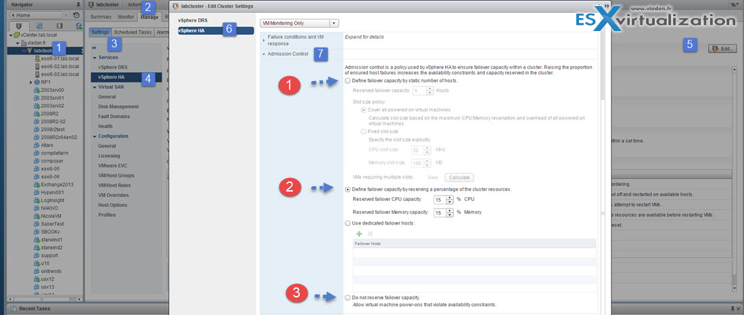Screen dimensions: 744x315
Task: Click the Exchange2013 virtual machine icon
Action: pos(36,184)
